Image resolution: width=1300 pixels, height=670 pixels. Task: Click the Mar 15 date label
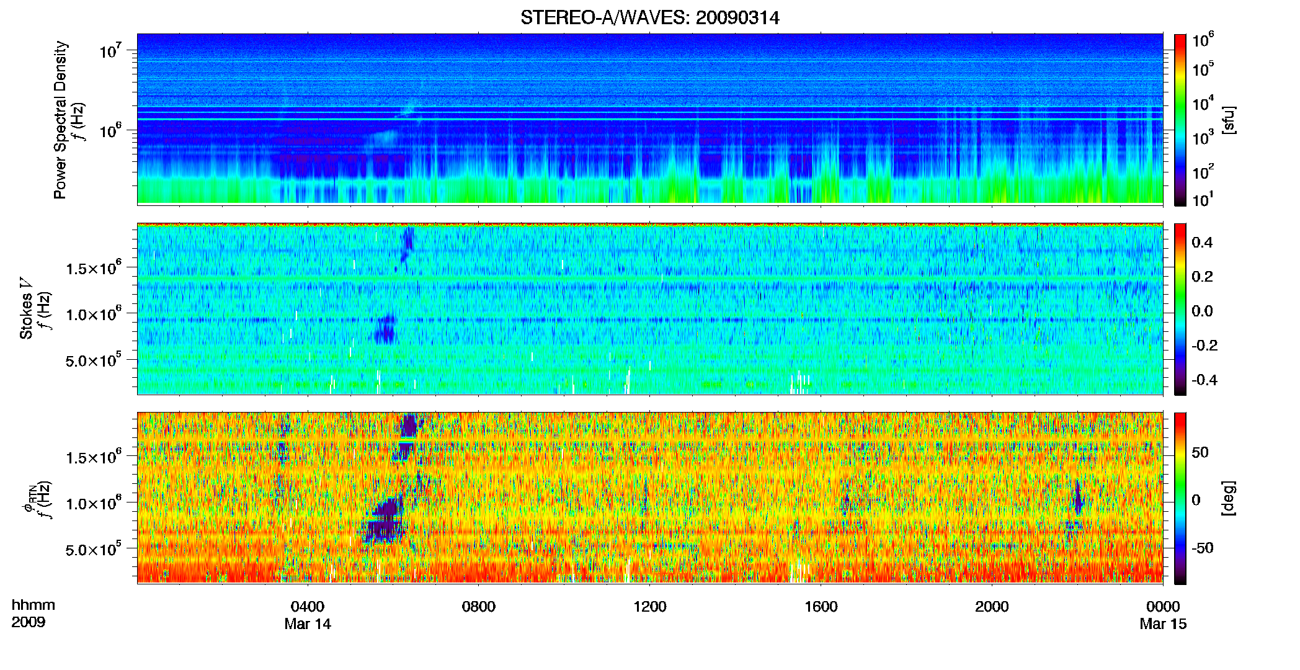(1163, 623)
